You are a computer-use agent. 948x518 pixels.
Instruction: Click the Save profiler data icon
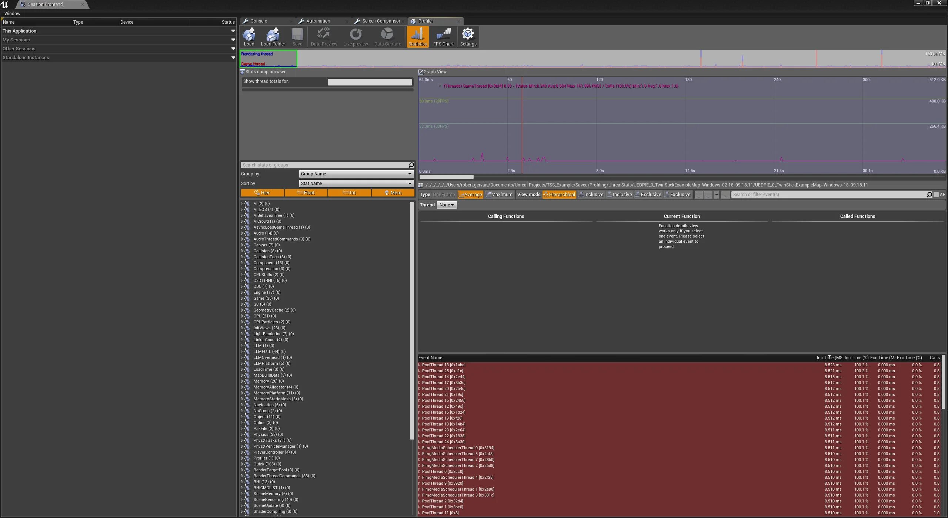tap(297, 37)
